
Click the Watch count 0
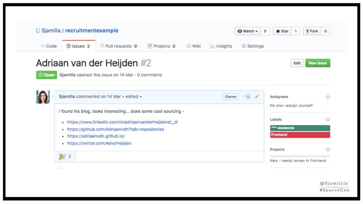(x=265, y=31)
